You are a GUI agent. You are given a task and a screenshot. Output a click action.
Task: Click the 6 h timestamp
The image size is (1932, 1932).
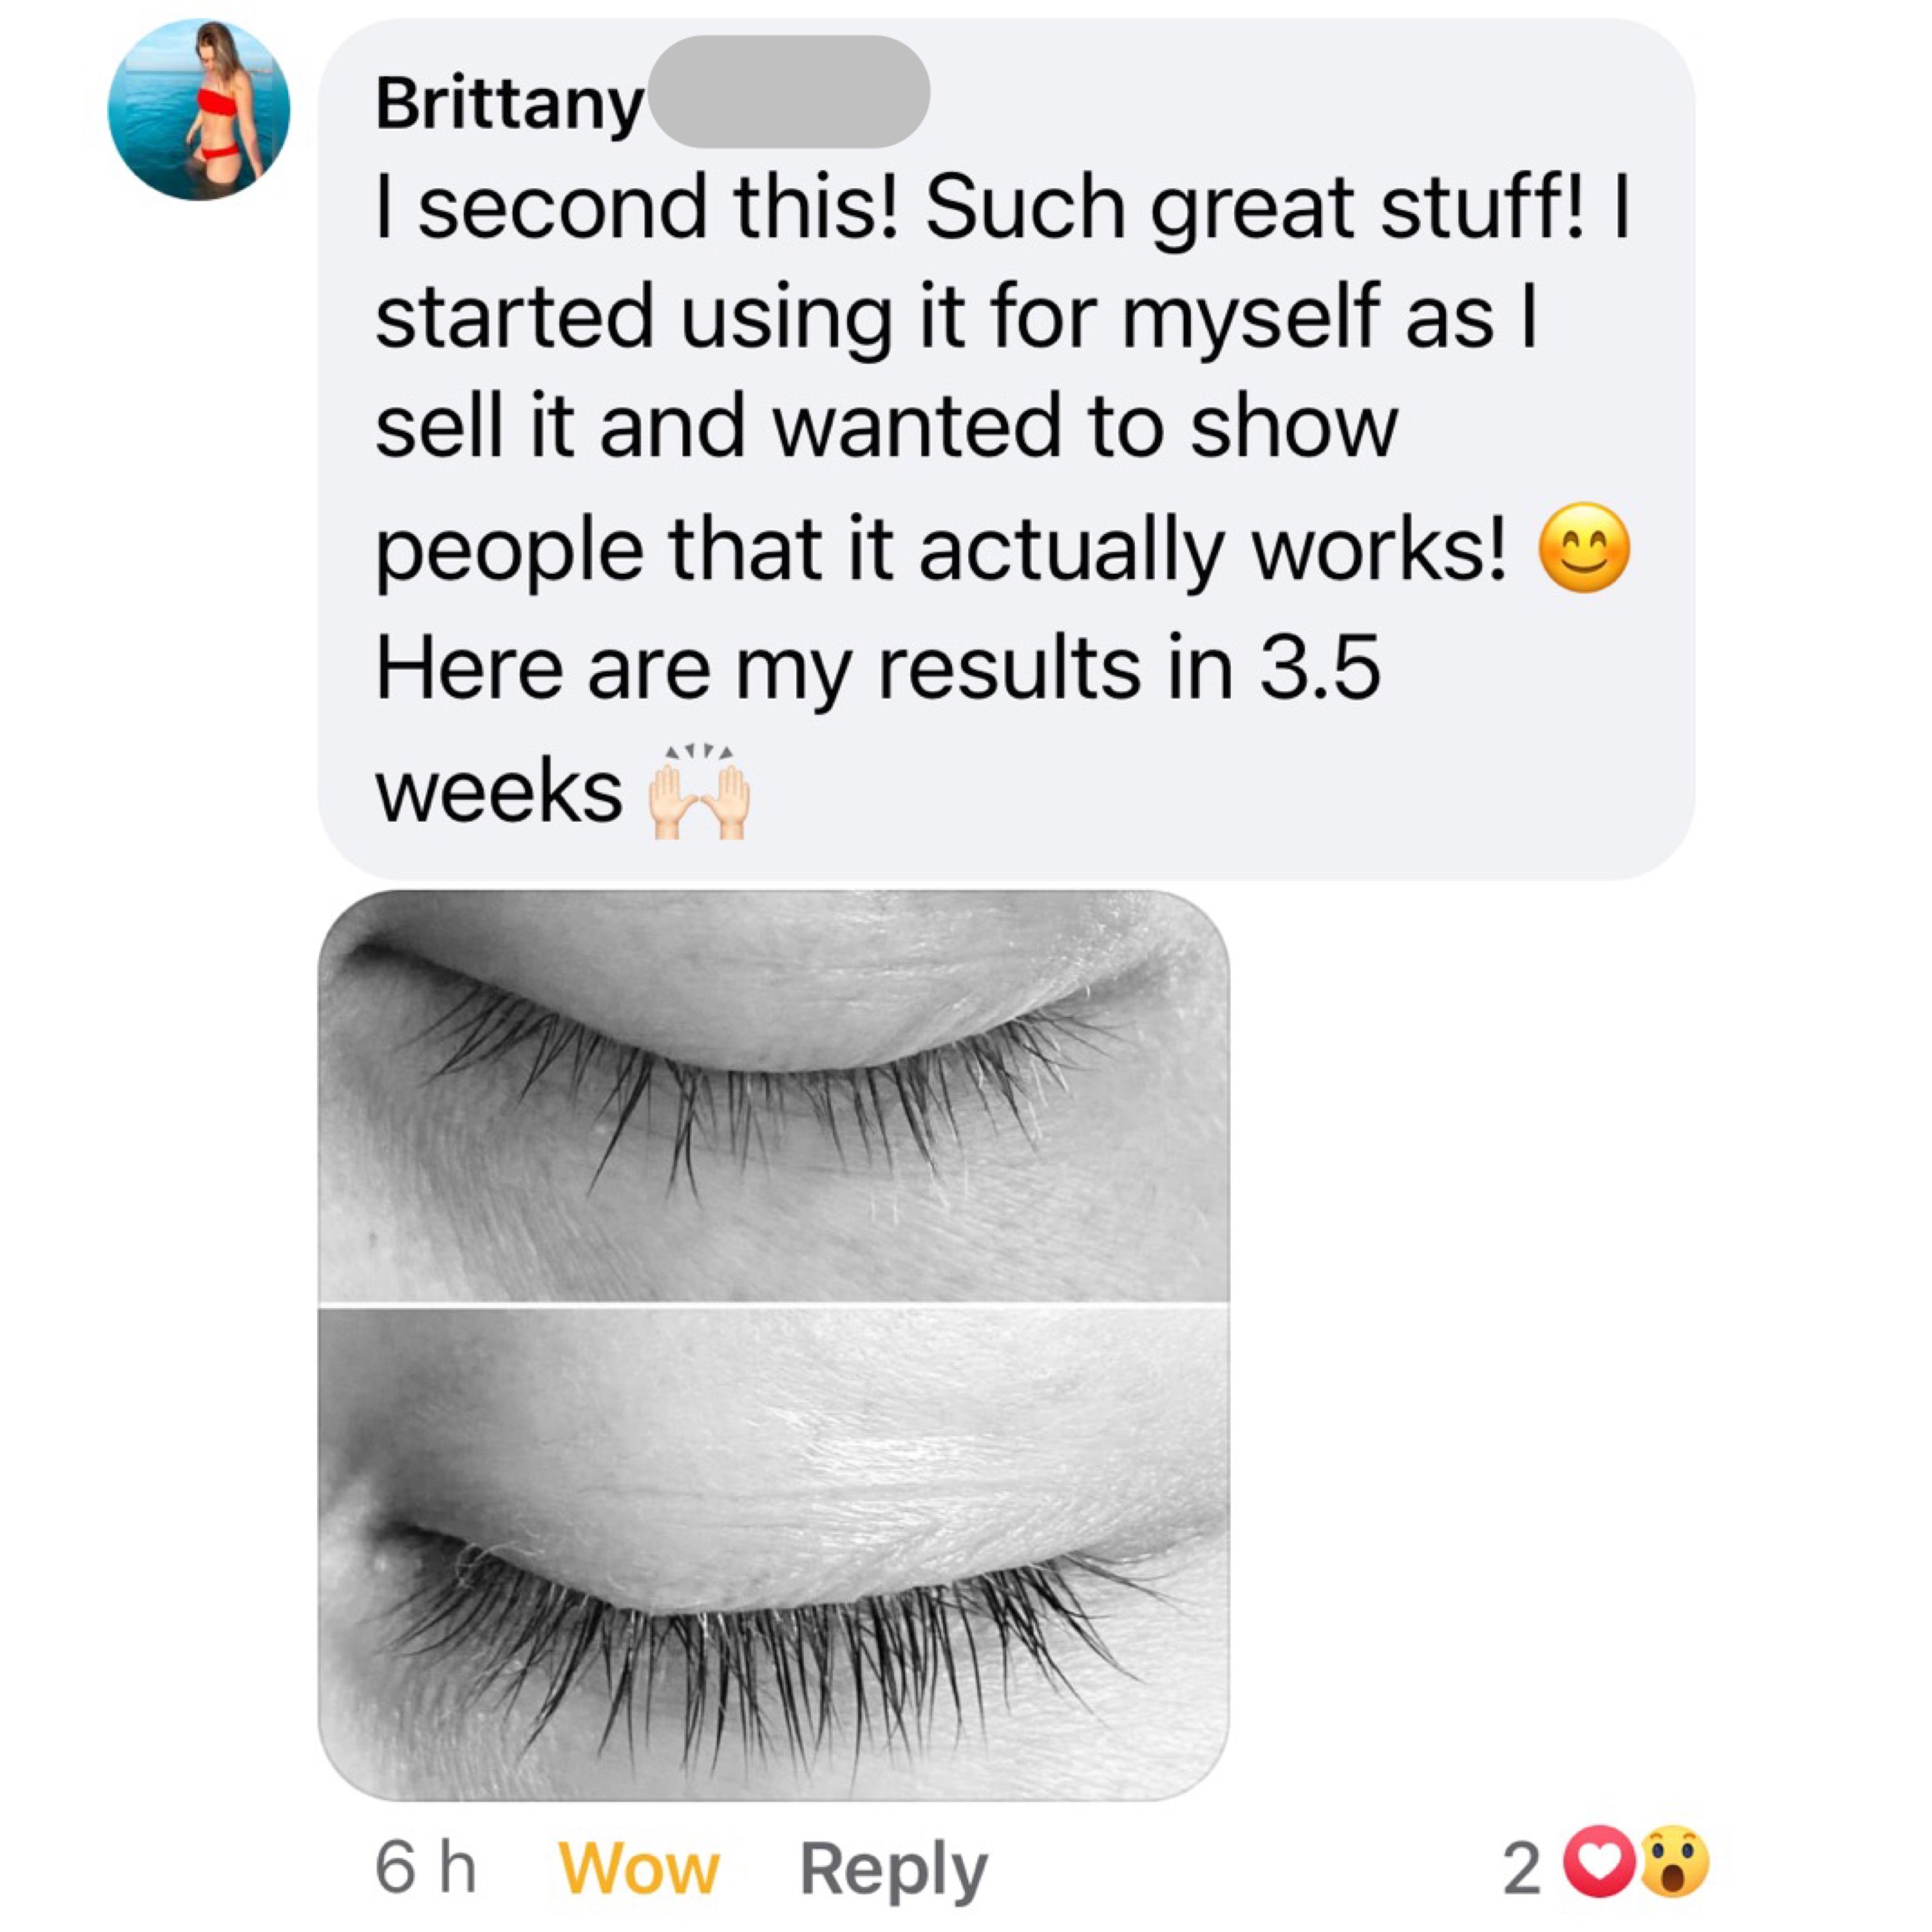[425, 1868]
